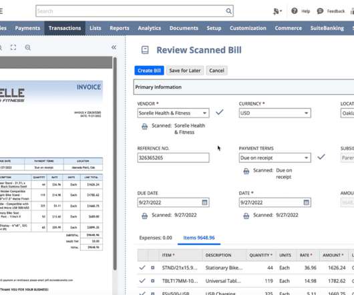The height and width of the screenshot is (295, 354).
Task: Click the Help question mark icon
Action: [x=294, y=11]
